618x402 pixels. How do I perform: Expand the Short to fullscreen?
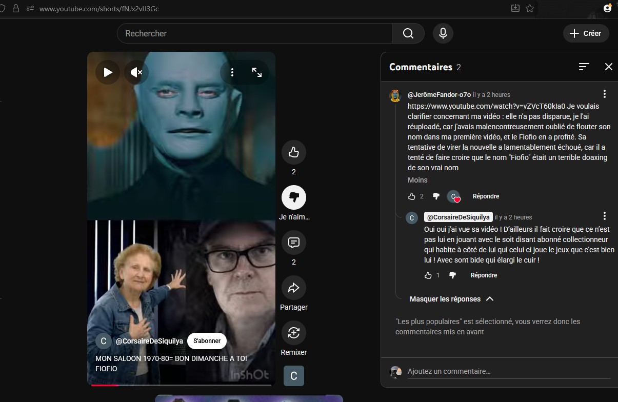click(257, 72)
